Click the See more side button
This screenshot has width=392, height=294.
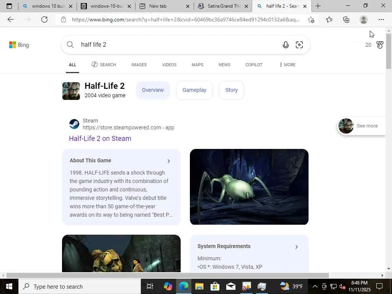click(x=361, y=126)
